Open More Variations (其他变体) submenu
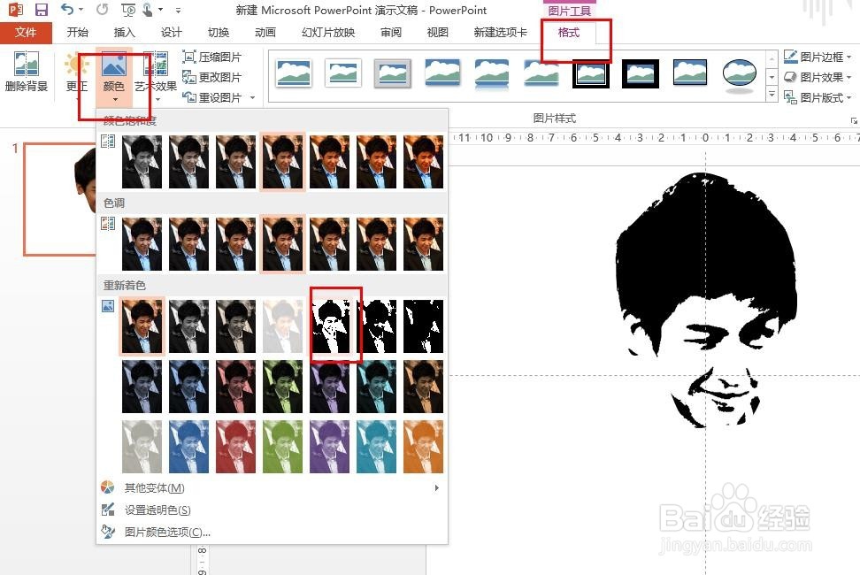 point(272,487)
